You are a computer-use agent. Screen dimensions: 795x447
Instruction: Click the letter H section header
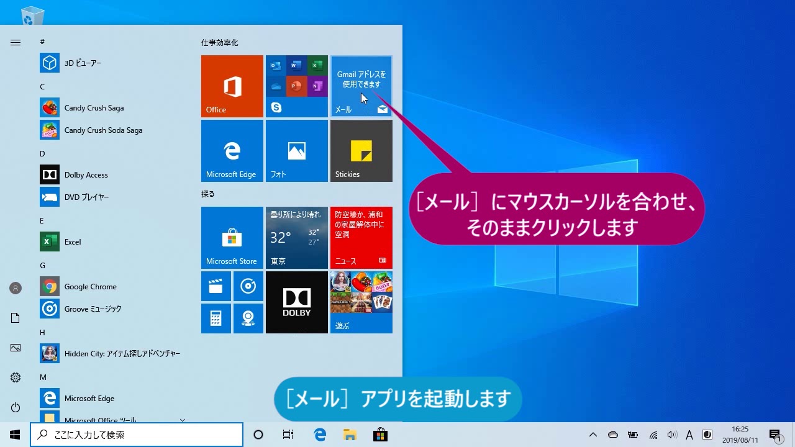click(42, 333)
